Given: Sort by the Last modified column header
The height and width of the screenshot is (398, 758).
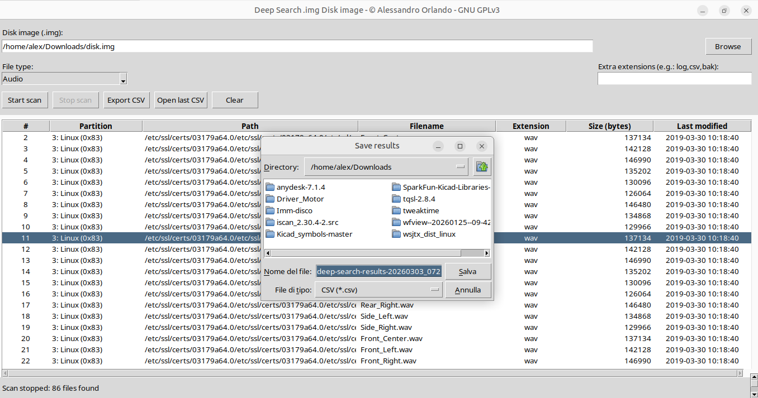Looking at the screenshot, I should pyautogui.click(x=702, y=126).
